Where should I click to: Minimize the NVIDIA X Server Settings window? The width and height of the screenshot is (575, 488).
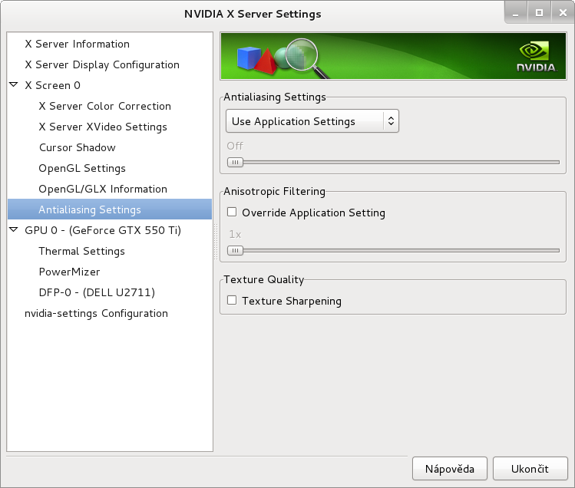pyautogui.click(x=516, y=13)
